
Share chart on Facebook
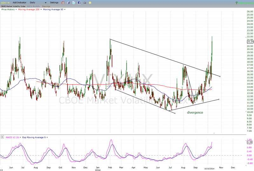(x=79, y=3)
